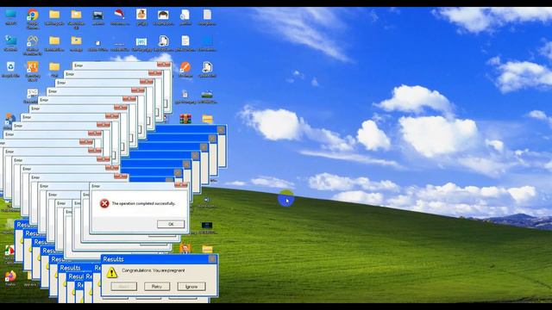Open the folder beside the orange K icon
This screenshot has width=552, height=310.
coord(54,67)
